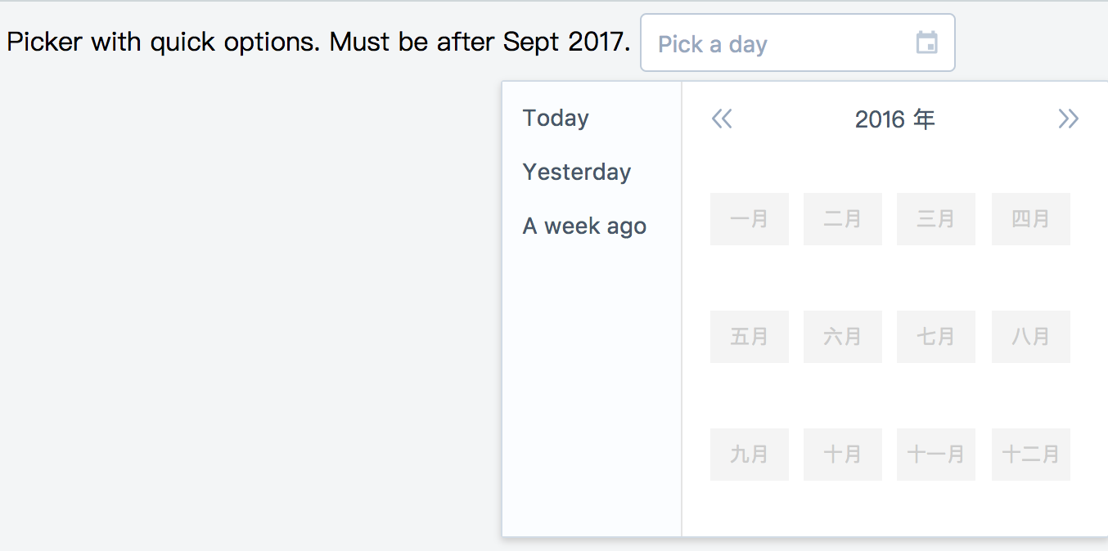Select 十月 (October) in the month grid
The image size is (1108, 551).
tap(842, 454)
